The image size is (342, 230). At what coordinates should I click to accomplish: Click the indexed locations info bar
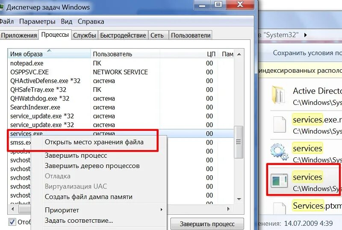coord(300,71)
